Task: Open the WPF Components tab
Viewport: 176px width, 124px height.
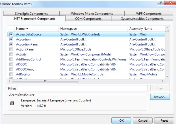Action: point(149,13)
